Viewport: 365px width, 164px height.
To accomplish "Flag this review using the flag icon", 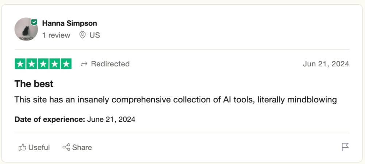I will click(345, 147).
